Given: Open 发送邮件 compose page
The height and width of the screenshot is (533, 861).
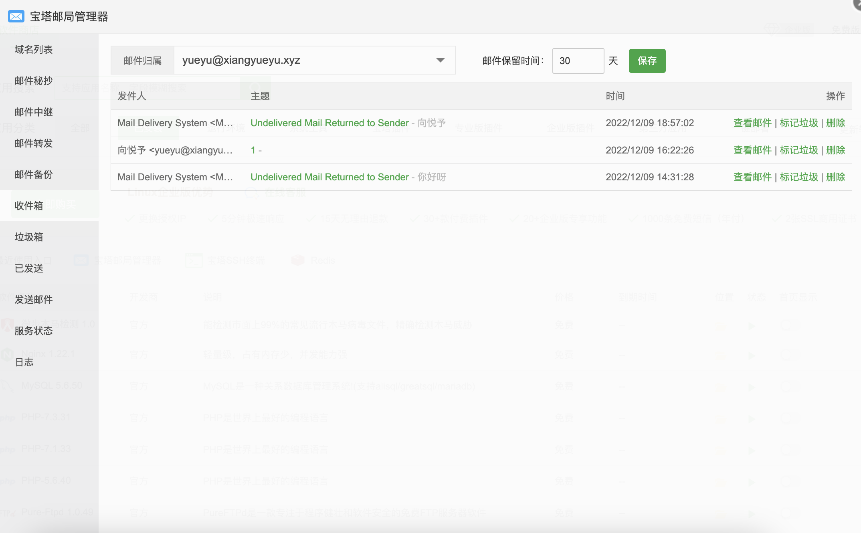Looking at the screenshot, I should pyautogui.click(x=34, y=299).
